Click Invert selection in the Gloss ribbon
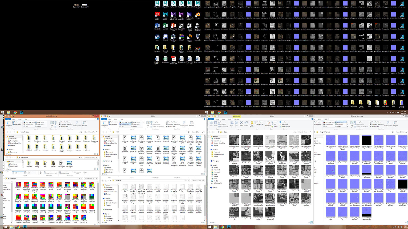Image resolution: width=408 pixels, height=229 pixels. (x=285, y=126)
